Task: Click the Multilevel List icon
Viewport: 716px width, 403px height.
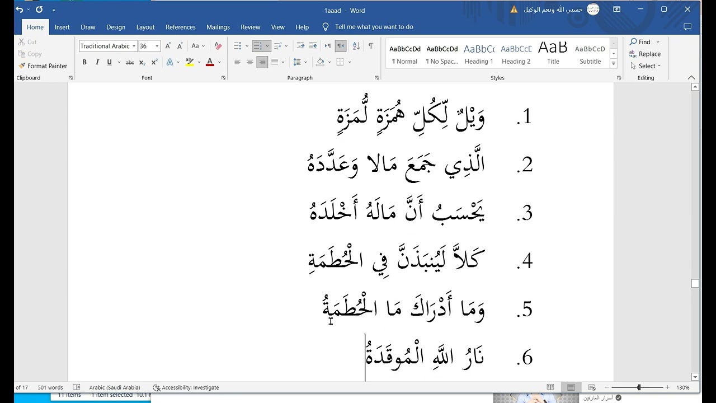Action: [x=278, y=46]
